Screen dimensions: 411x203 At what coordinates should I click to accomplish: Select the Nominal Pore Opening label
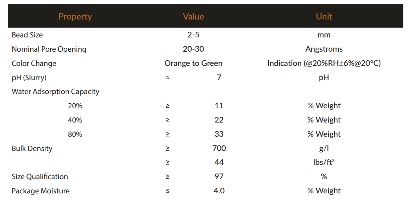coord(49,49)
